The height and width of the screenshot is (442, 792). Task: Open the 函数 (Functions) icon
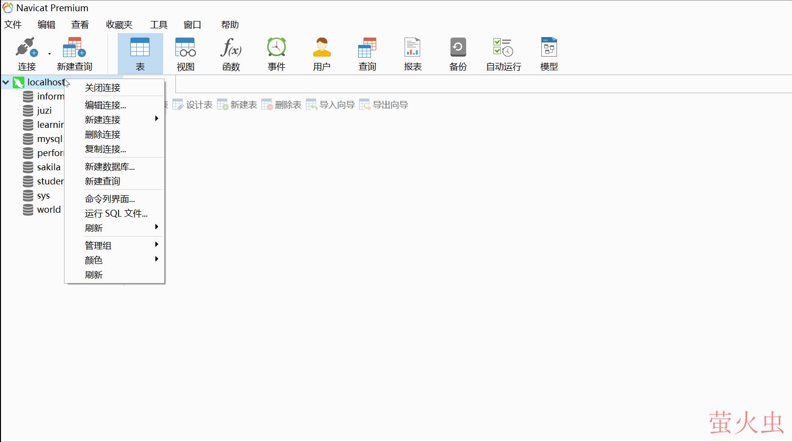point(231,53)
